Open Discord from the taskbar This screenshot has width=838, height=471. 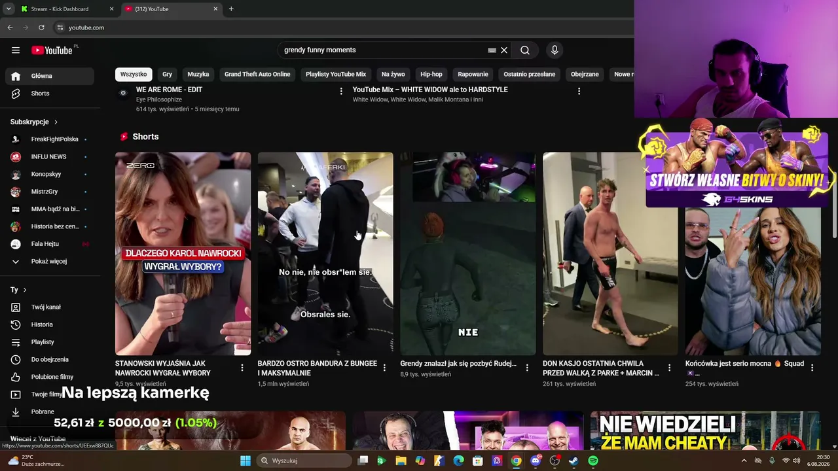[x=536, y=461]
